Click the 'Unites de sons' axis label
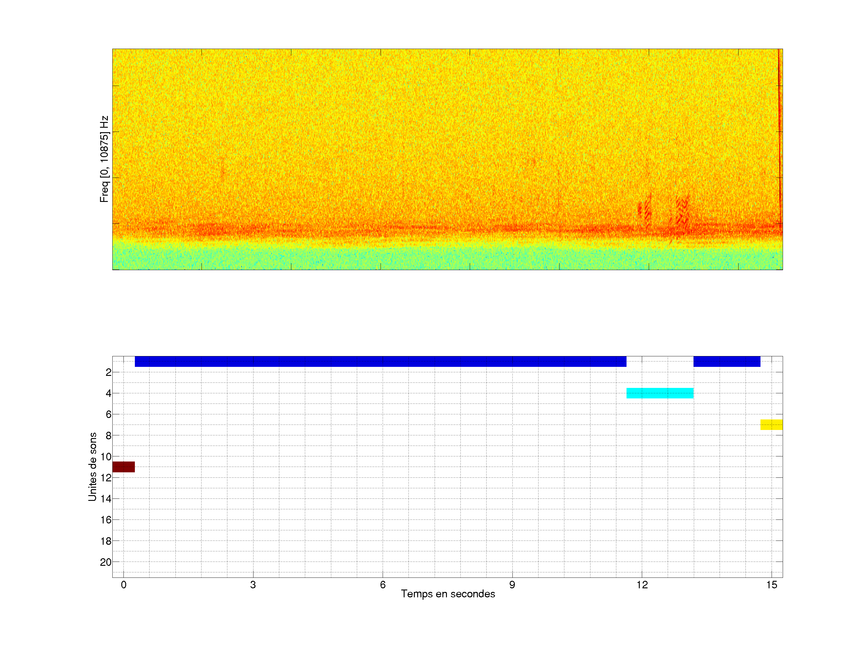Screen dimensions: 865x649 pyautogui.click(x=92, y=467)
